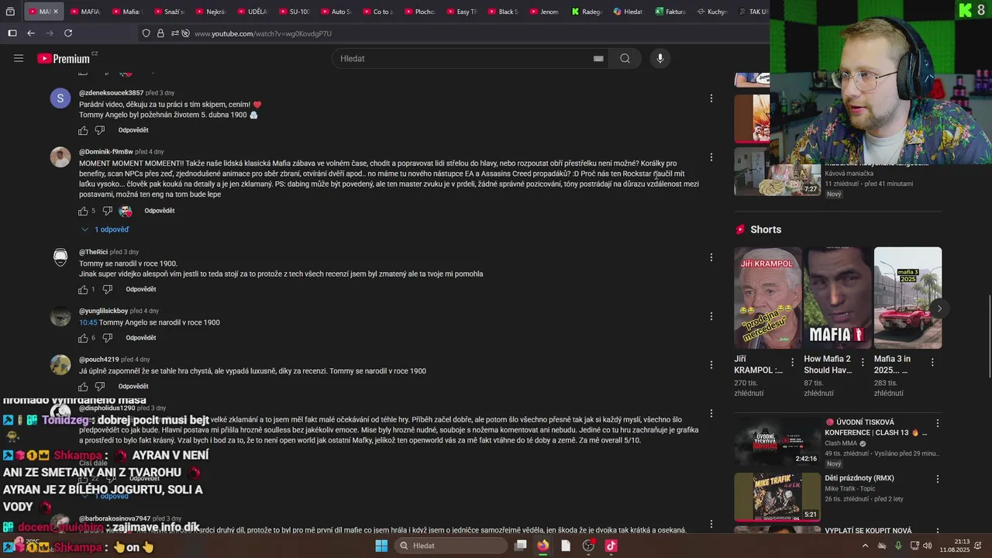Like the comment by @yunglilsickboy
The width and height of the screenshot is (992, 558).
point(83,338)
